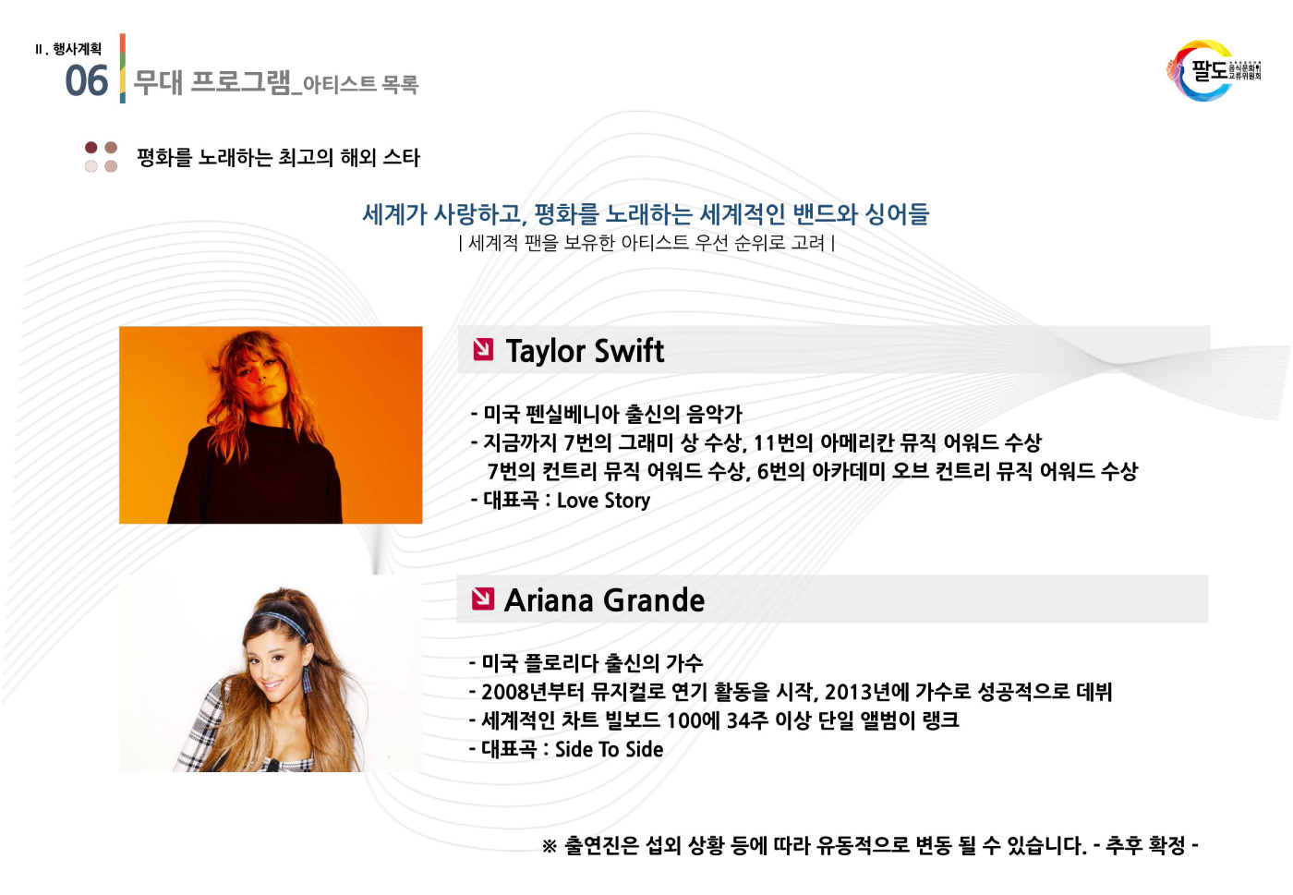This screenshot has height=895, width=1293.
Task: Click the blue headline about world-loved bands
Action: (646, 214)
